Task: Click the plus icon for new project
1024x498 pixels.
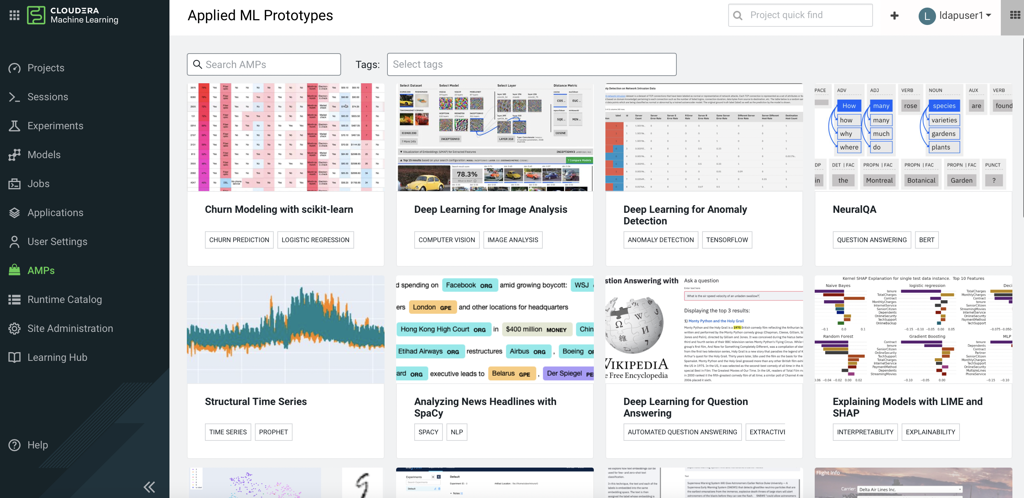Action: pos(894,16)
